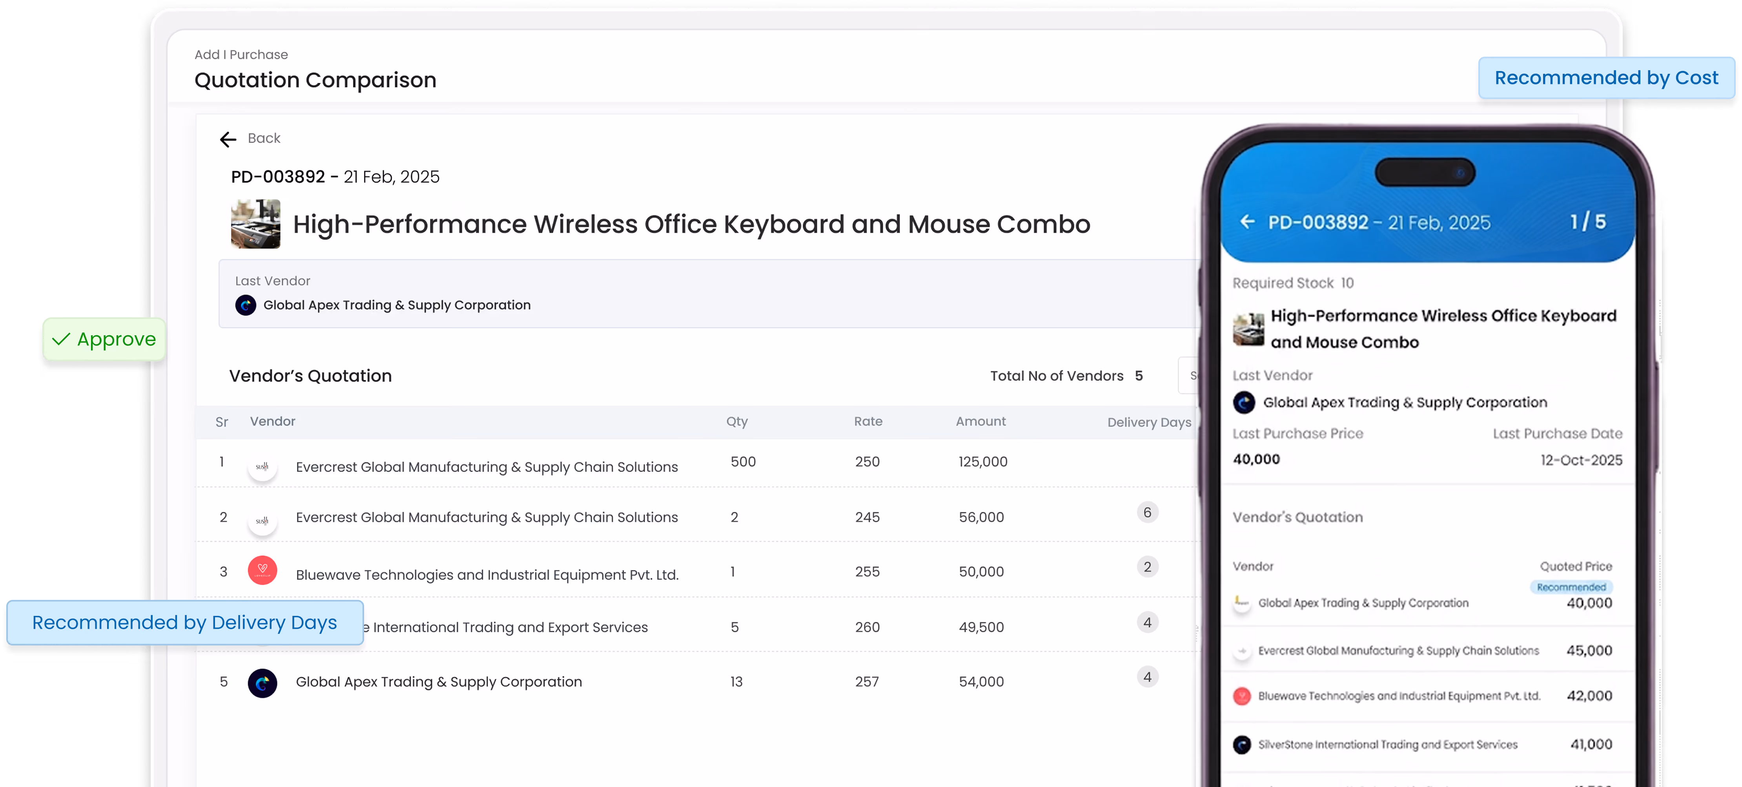Click the Amount column header
Image resolution: width=1742 pixels, height=787 pixels.
pos(980,421)
